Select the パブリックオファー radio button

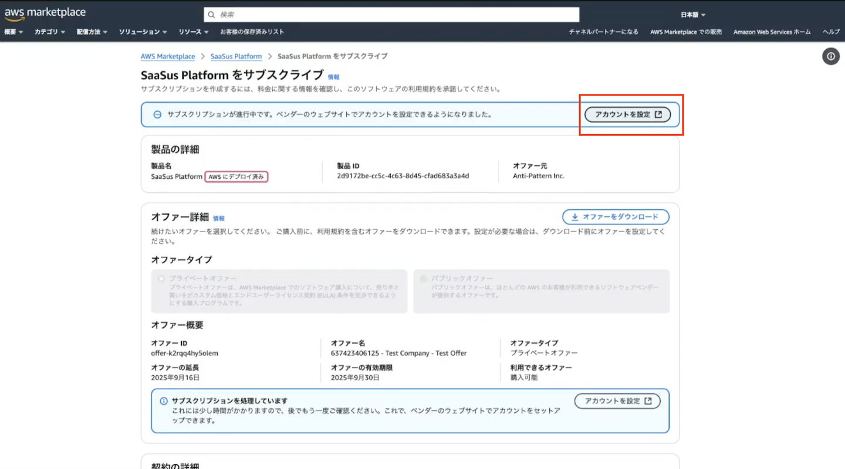click(423, 279)
